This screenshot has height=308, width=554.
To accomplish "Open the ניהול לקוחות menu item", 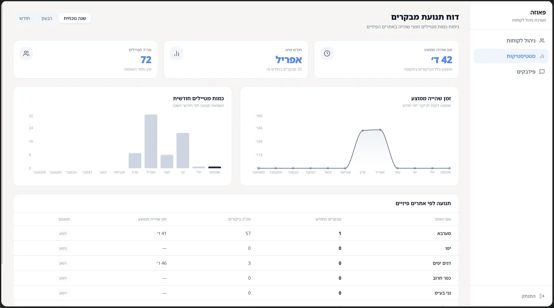I will [511, 40].
